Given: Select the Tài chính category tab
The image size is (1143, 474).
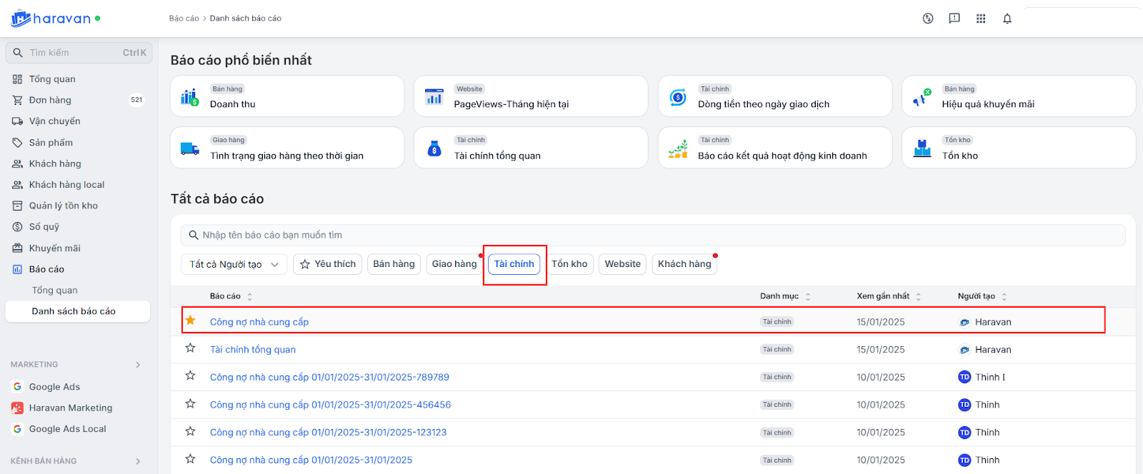Looking at the screenshot, I should 514,264.
